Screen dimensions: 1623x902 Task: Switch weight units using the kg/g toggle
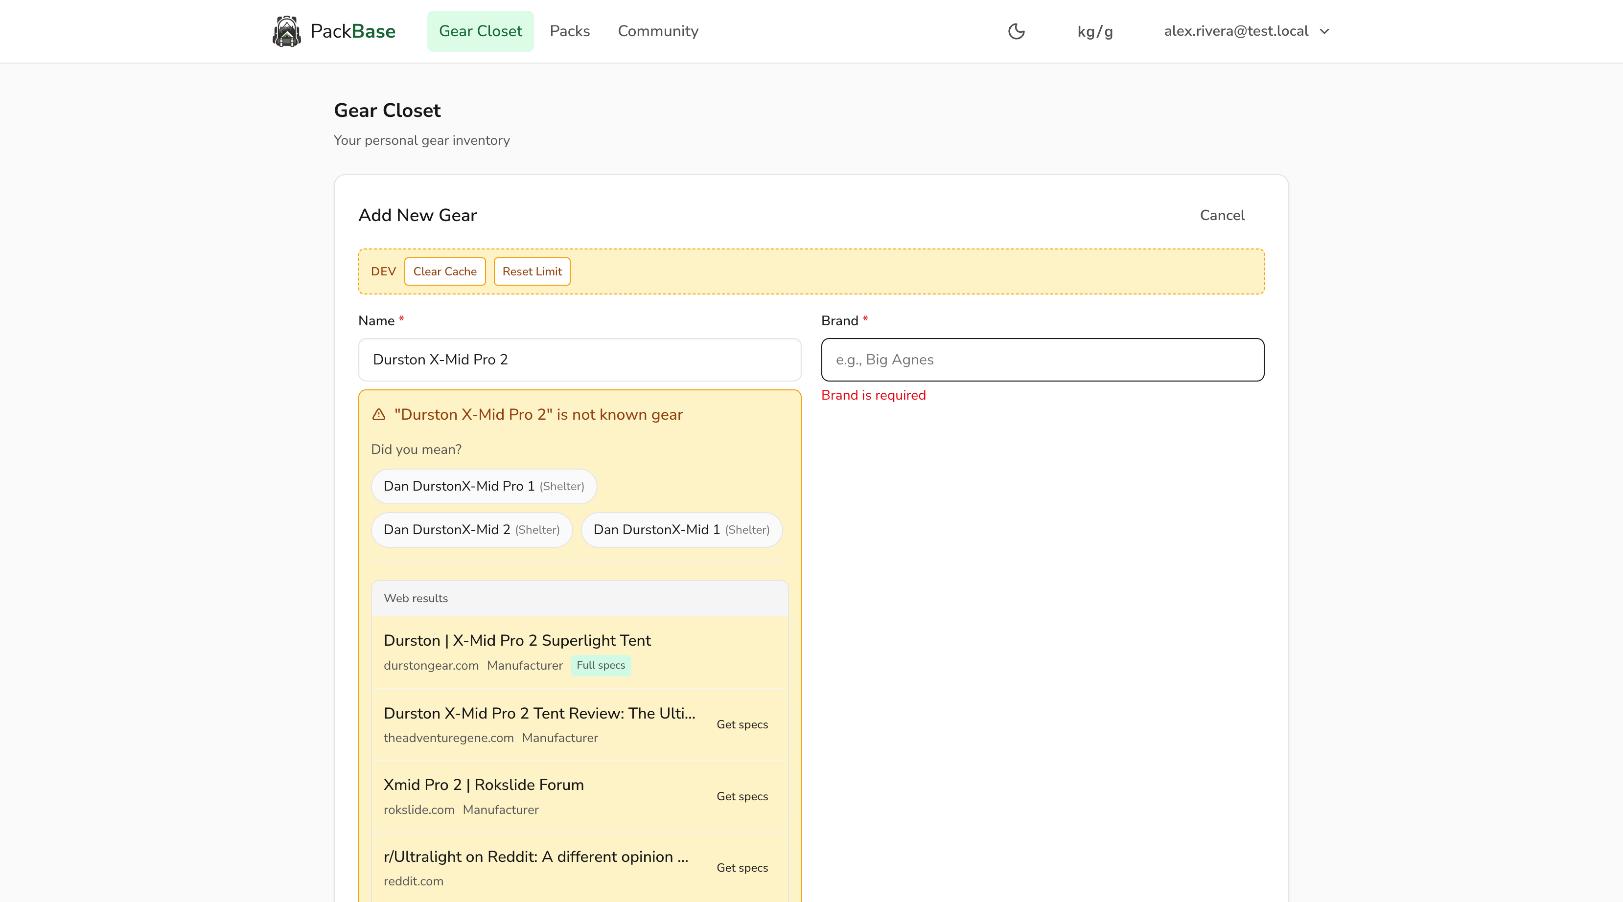[x=1095, y=31]
